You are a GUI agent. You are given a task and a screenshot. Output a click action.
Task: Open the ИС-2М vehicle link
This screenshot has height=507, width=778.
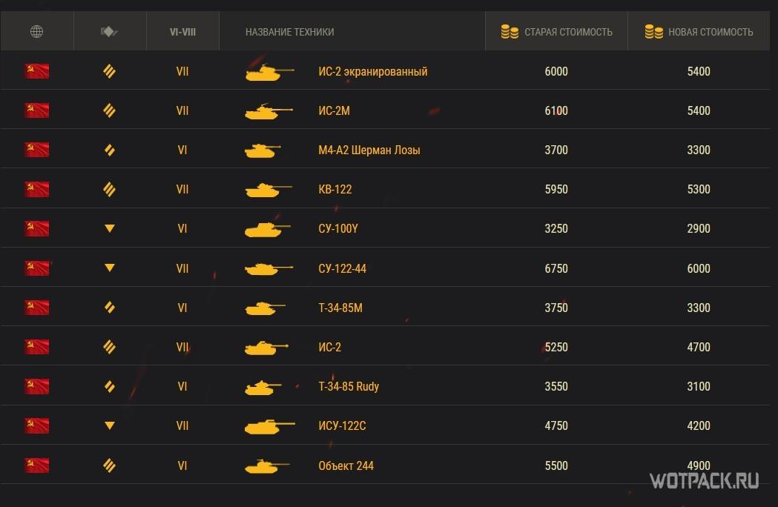coord(334,111)
